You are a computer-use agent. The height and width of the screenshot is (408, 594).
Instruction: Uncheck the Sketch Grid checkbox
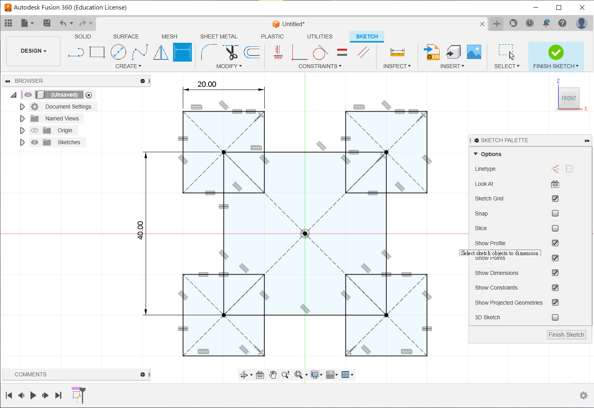point(555,198)
